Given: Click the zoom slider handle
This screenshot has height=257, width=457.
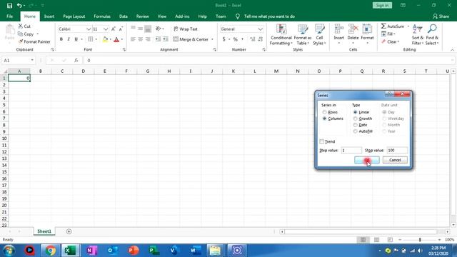Looking at the screenshot, I should point(420,240).
